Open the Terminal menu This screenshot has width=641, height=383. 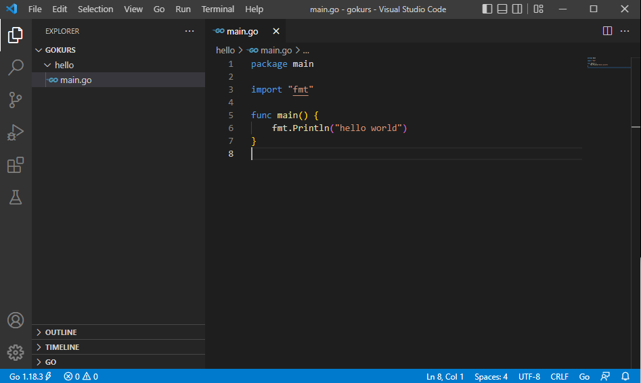217,9
